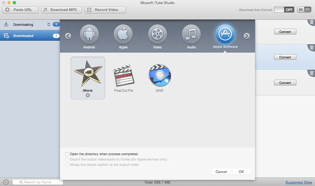Pick the Final Cut Pro preset
The width and height of the screenshot is (315, 186).
[x=124, y=78]
